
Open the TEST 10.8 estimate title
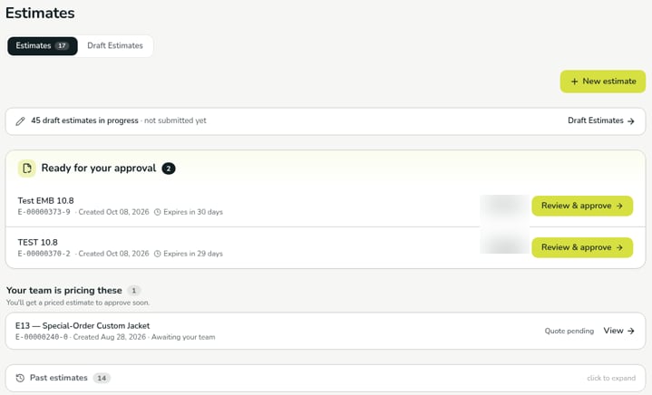[x=37, y=242]
